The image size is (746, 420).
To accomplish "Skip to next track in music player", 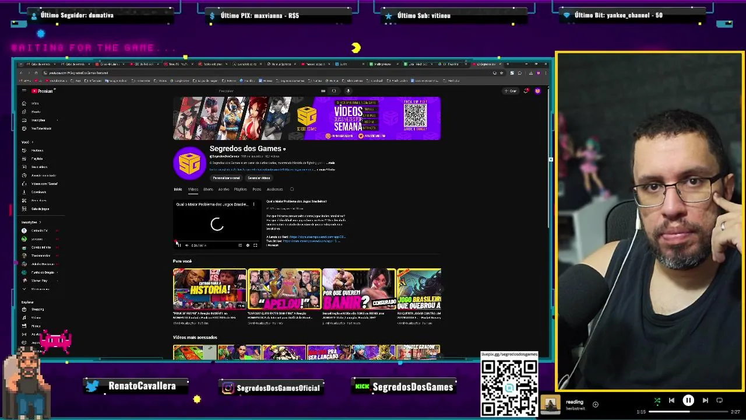I will click(x=705, y=401).
